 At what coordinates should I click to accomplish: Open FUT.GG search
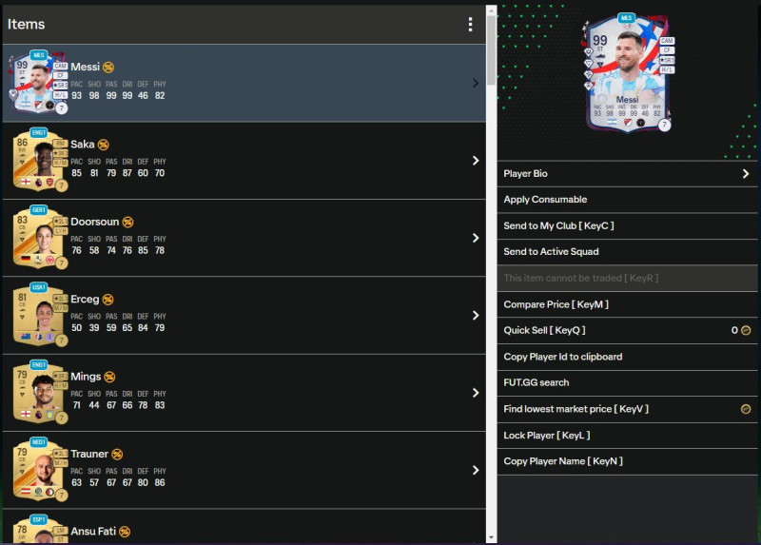pos(628,382)
